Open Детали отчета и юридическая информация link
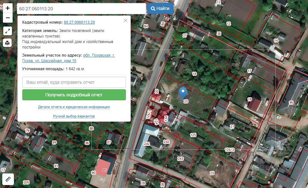Screen dimensions: 308x188 74,107
